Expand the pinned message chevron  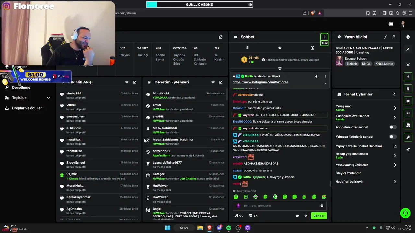(x=325, y=83)
